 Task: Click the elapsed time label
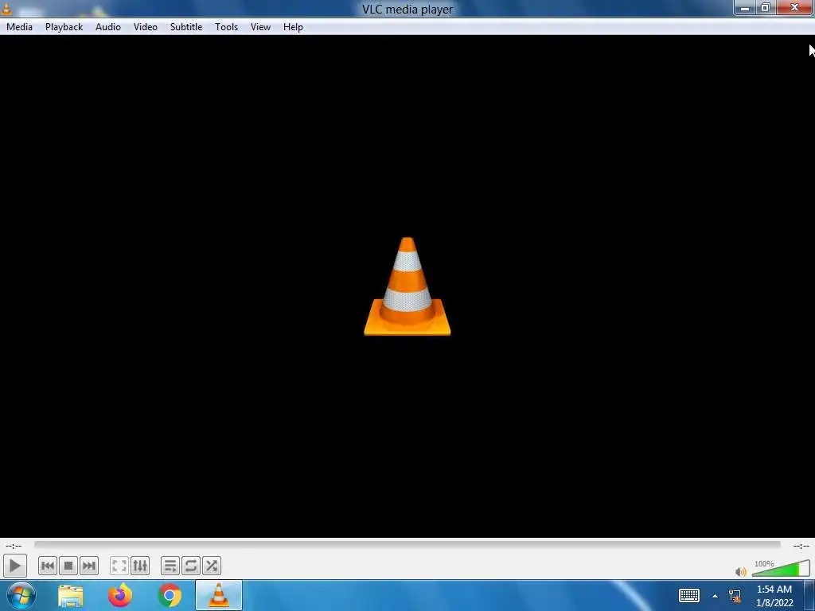pyautogui.click(x=14, y=546)
